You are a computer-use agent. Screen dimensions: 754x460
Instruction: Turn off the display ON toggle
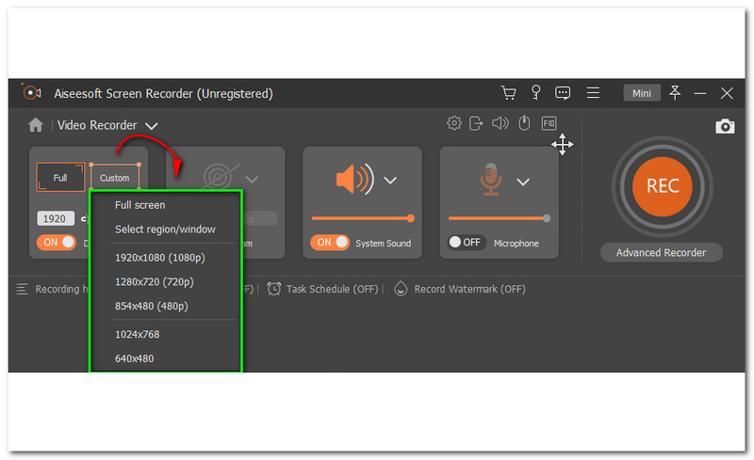57,243
